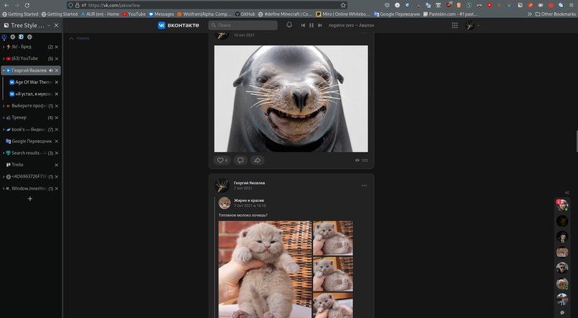
Task: Open the VK notifications bell
Action: (289, 24)
